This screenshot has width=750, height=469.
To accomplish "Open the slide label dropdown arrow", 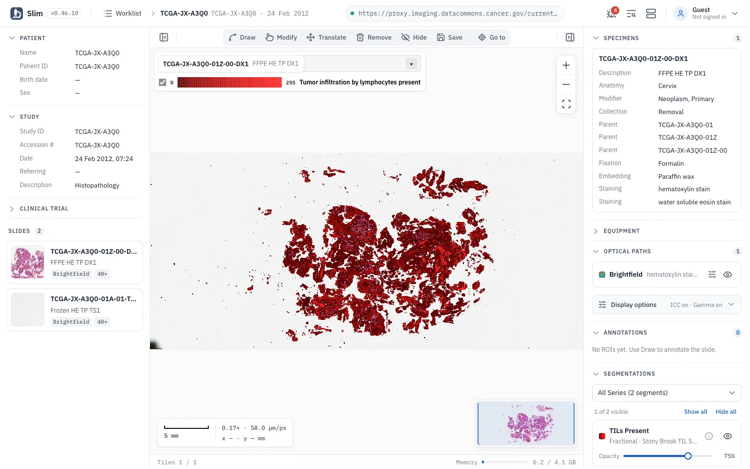I will (x=411, y=64).
